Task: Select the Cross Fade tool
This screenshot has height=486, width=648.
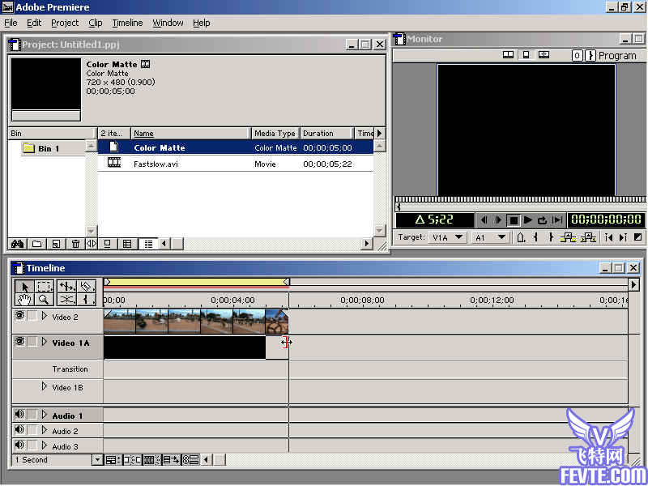Action: [x=66, y=299]
